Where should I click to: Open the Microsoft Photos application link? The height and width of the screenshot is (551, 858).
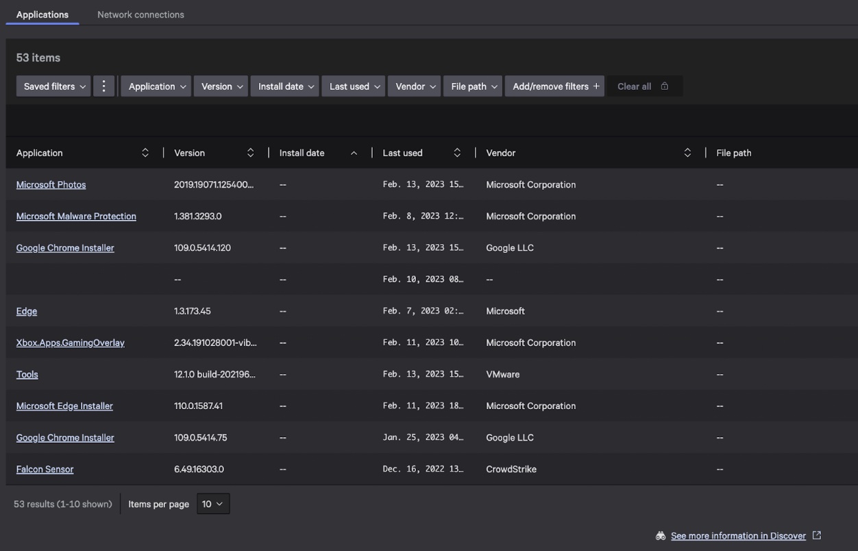point(51,185)
